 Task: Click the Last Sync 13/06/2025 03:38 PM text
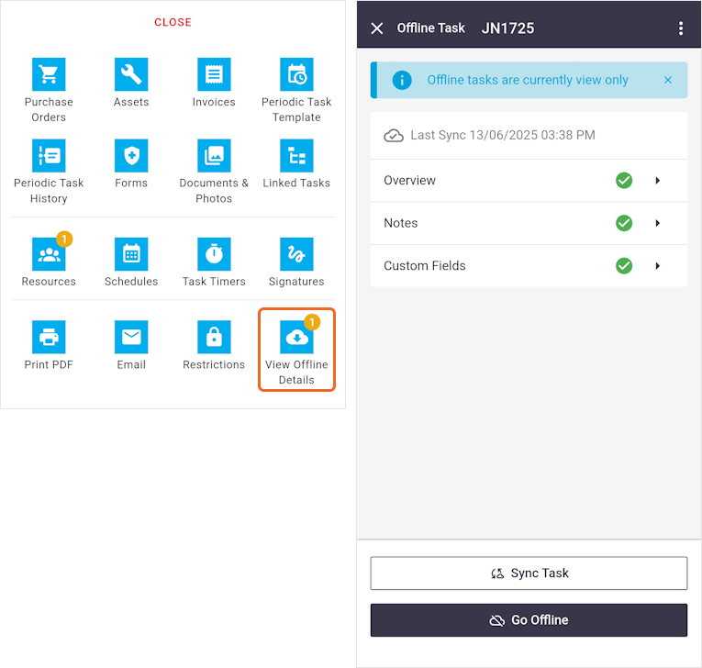[503, 135]
